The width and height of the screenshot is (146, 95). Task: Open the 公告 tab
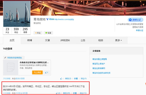(x=83, y=40)
